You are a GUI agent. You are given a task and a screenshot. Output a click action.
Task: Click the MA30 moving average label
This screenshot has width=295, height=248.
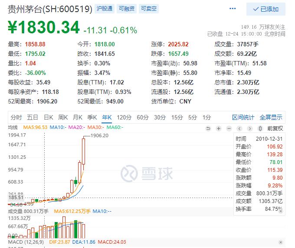96,127
